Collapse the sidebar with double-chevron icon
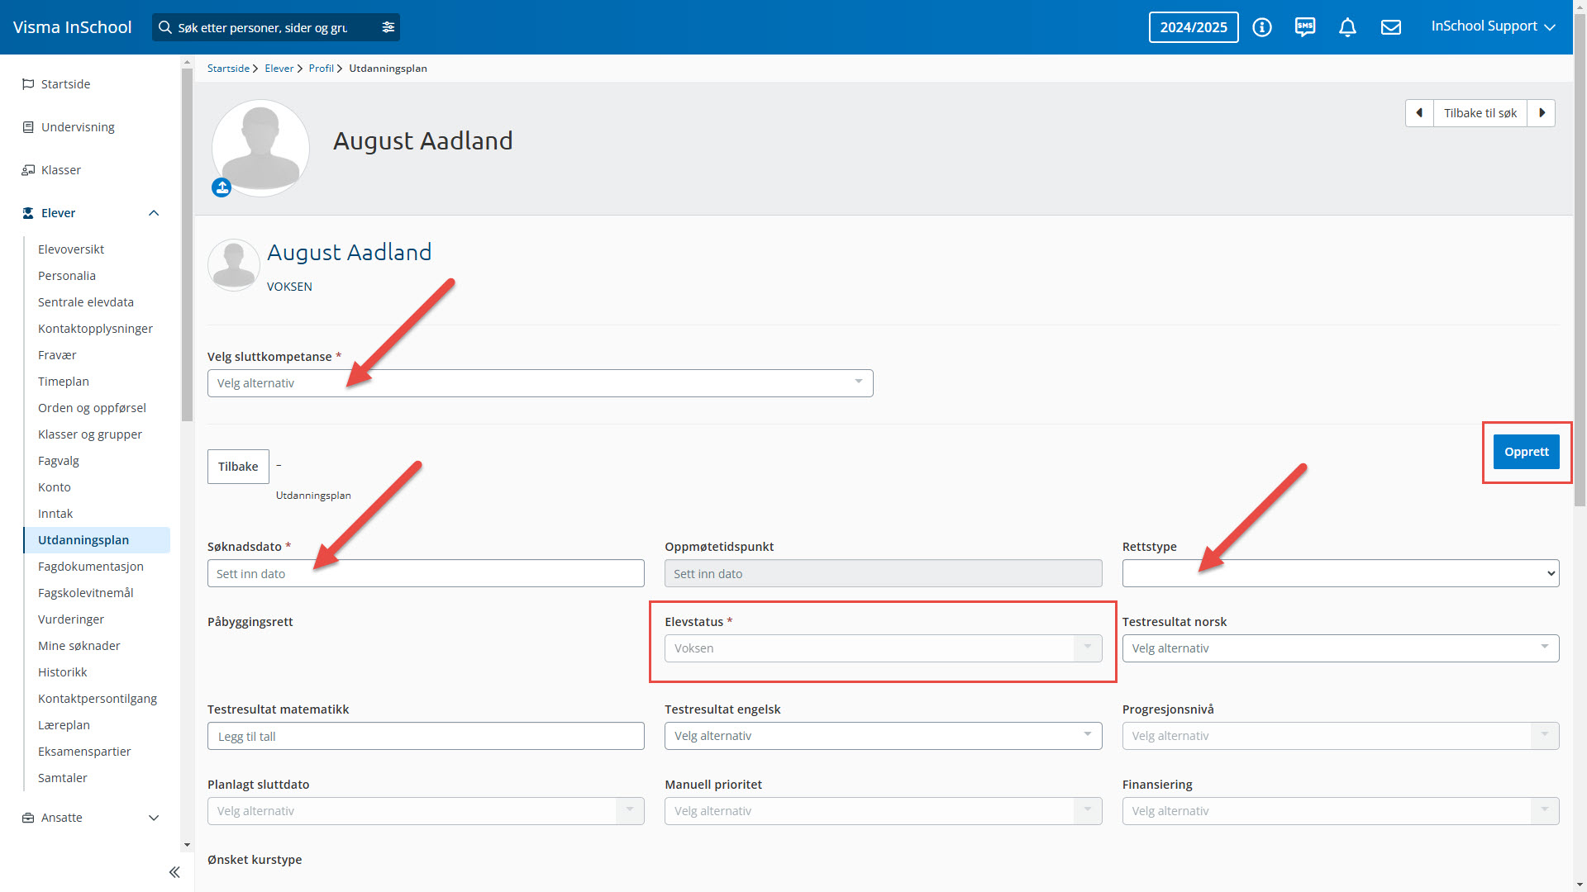Image resolution: width=1587 pixels, height=892 pixels. click(174, 872)
